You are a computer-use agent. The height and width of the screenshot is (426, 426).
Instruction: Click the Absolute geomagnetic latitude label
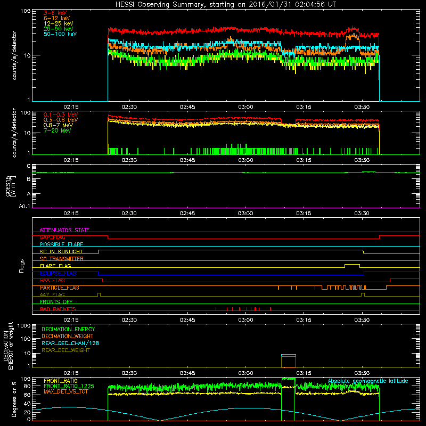pyautogui.click(x=368, y=381)
